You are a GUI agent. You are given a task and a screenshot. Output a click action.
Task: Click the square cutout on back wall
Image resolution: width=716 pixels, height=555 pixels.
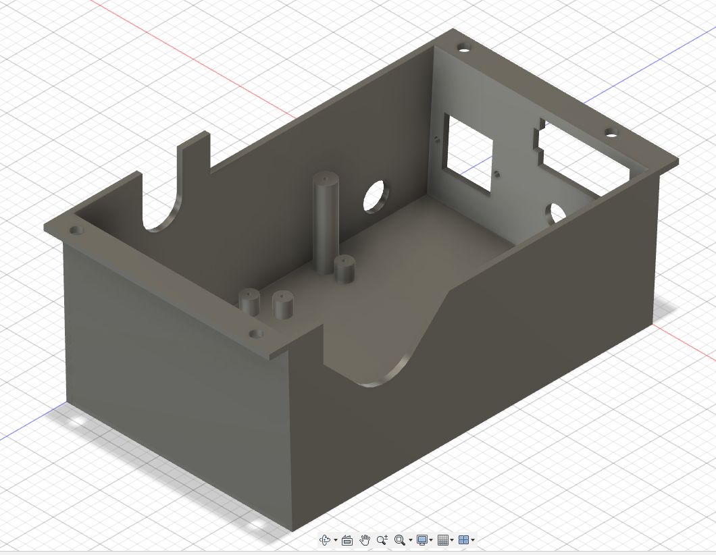click(x=467, y=152)
